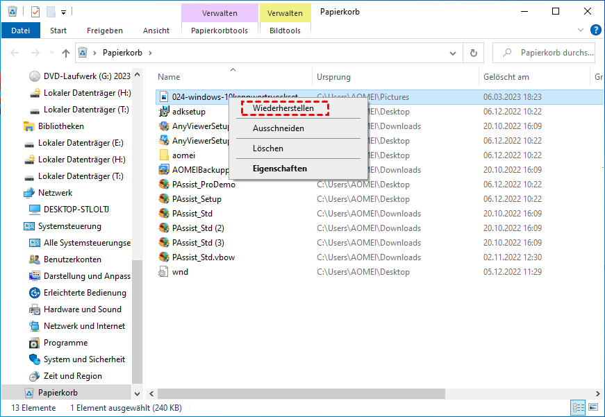
Task: Click the horizontal scrollbar right arrow
Action: (x=597, y=394)
